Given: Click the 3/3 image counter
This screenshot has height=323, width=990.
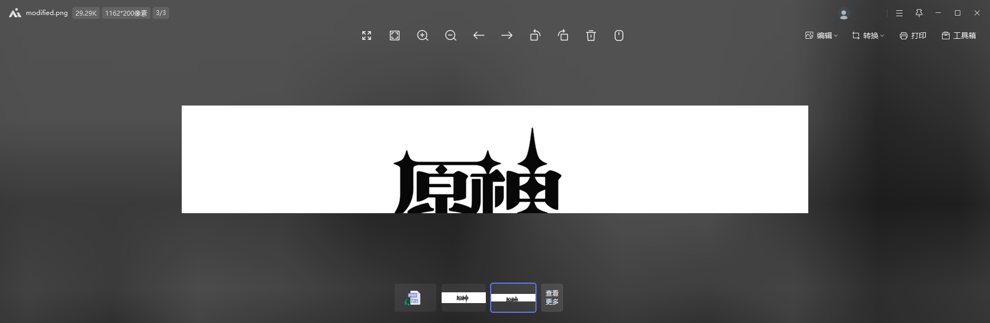Looking at the screenshot, I should point(161,13).
